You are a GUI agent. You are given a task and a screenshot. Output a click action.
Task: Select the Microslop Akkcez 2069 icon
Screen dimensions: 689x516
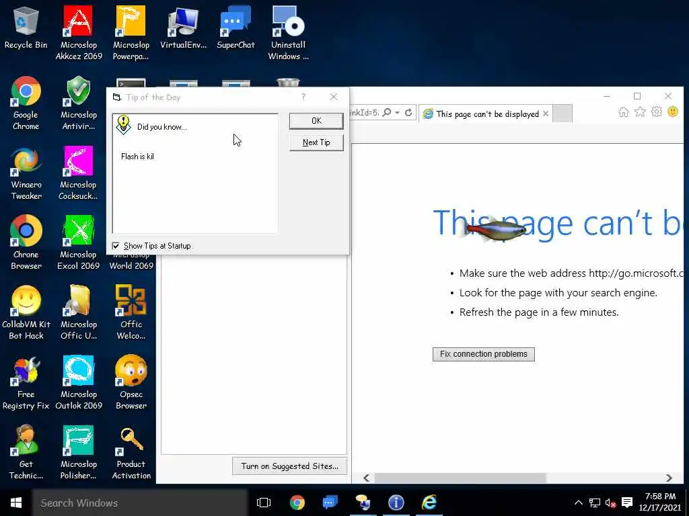[78, 33]
